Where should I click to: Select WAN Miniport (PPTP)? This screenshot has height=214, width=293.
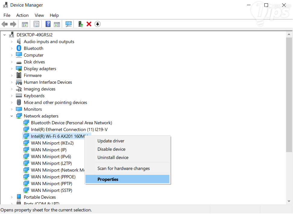[51, 184]
